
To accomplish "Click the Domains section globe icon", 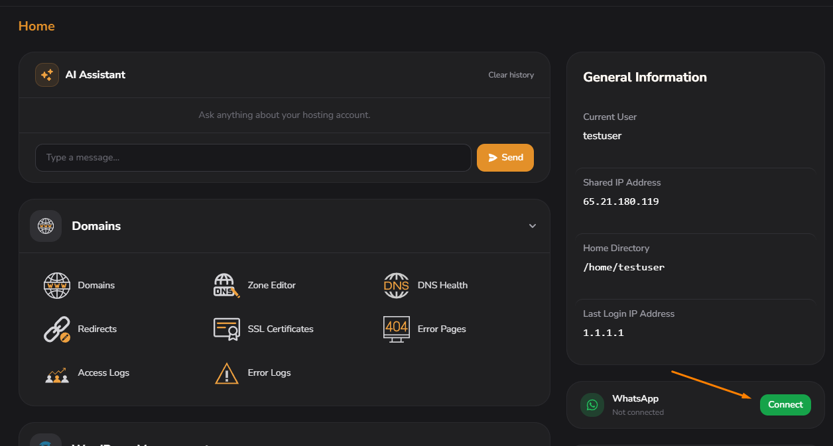I will pos(46,226).
